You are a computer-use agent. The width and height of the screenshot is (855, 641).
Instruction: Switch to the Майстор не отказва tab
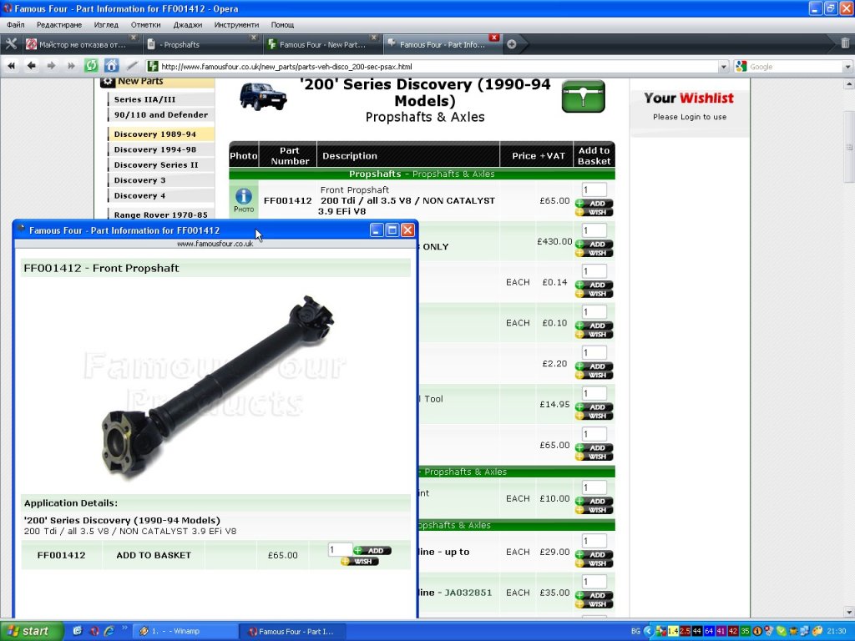pyautogui.click(x=81, y=45)
